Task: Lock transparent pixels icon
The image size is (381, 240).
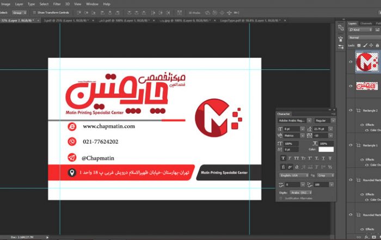Action: (x=359, y=45)
